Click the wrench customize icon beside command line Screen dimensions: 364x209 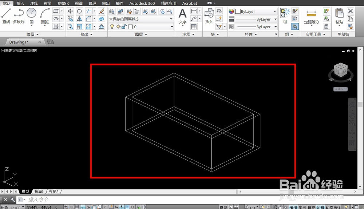[x=12, y=200]
